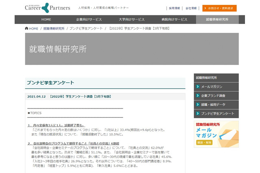The height and width of the screenshot is (173, 260).
Task: Click chevron icon beside 就職・採用データ
Action: click(x=197, y=104)
